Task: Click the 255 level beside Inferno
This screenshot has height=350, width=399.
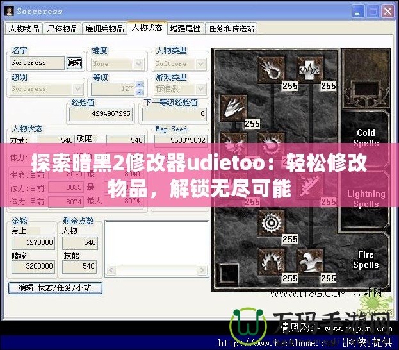Action: [x=252, y=124]
